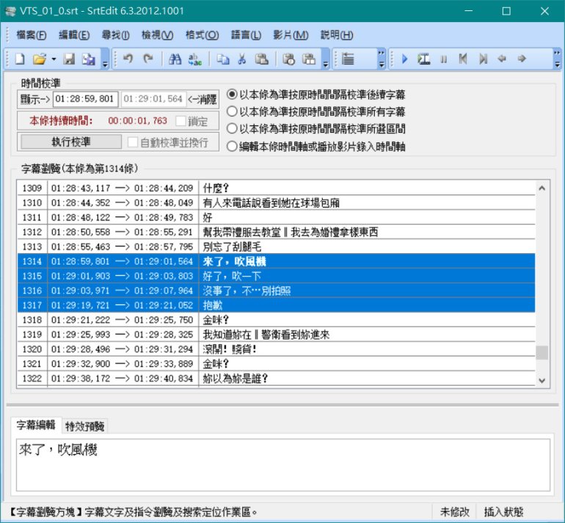Screen dimensions: 565x523
Task: Open the 檔案(F) menu
Action: click(32, 35)
